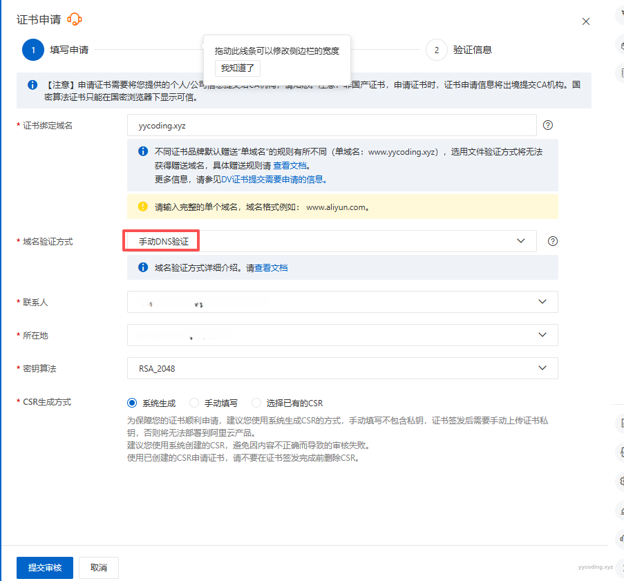The height and width of the screenshot is (581, 624).
Task: Click the 提交审核 button
Action: point(44,568)
